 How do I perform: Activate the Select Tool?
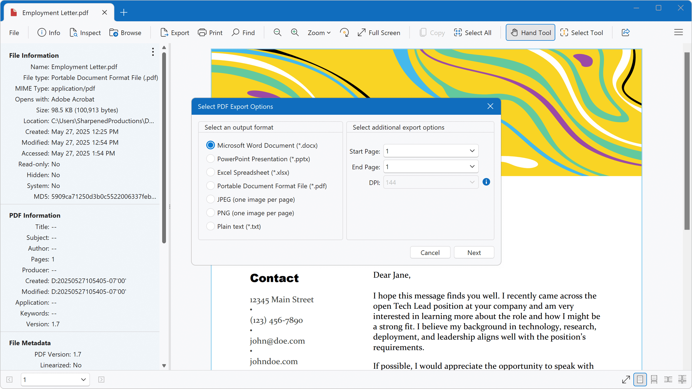(x=582, y=32)
